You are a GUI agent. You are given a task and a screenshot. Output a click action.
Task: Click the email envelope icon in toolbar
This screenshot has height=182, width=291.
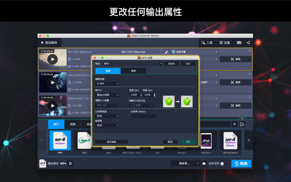click(239, 42)
